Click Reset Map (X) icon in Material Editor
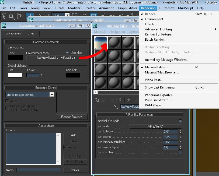This screenshot has width=219, height=176. pos(120,100)
